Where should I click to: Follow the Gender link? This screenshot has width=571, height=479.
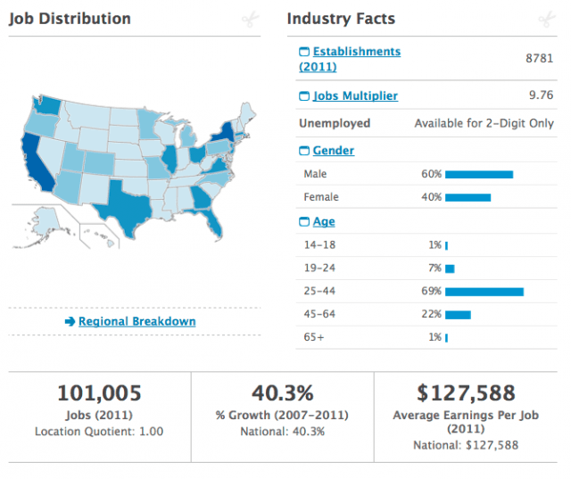click(x=333, y=151)
